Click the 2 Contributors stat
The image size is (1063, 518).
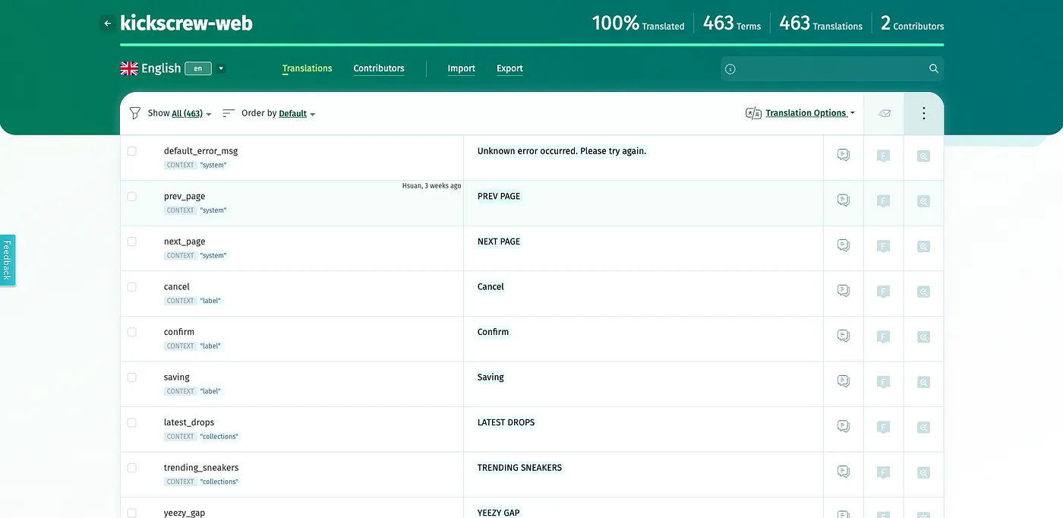pyautogui.click(x=912, y=24)
